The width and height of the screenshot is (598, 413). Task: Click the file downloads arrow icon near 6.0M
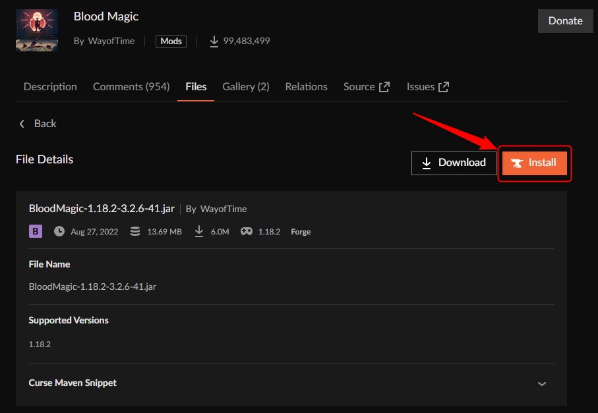pyautogui.click(x=199, y=231)
